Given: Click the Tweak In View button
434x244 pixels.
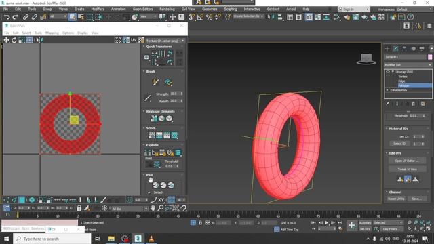Looking at the screenshot, I should (x=407, y=169).
